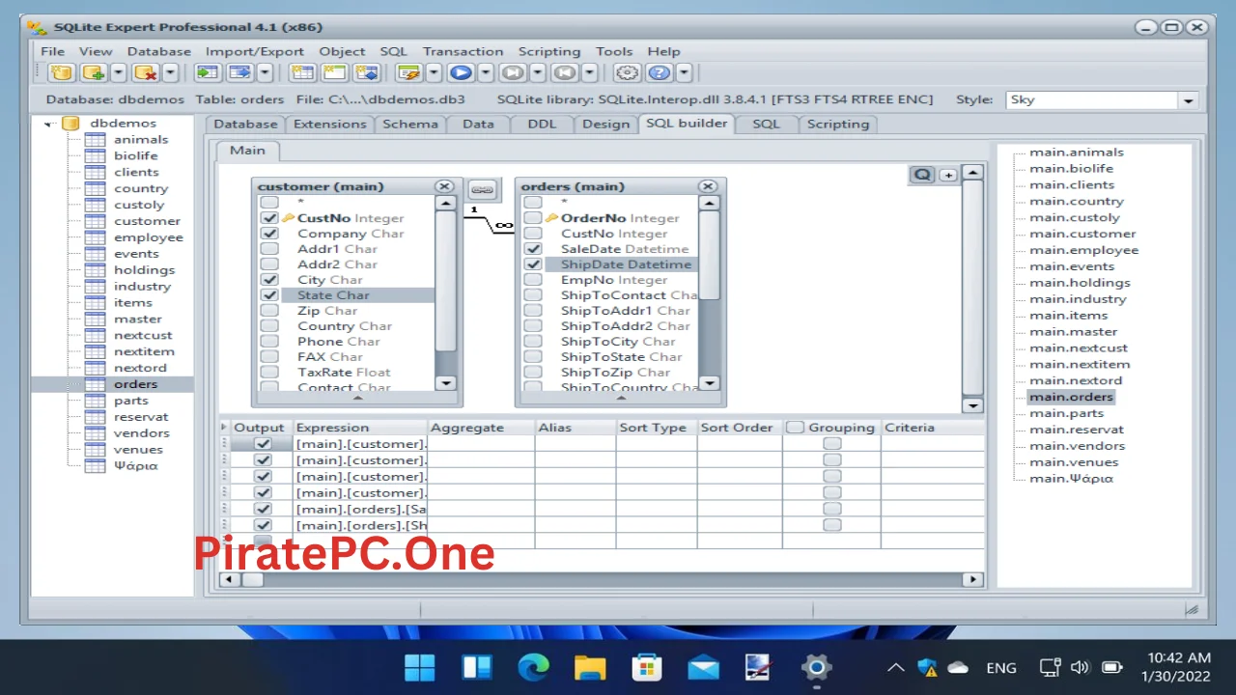This screenshot has width=1236, height=695.
Task: Select the Main sub-tab in SQL builder
Action: pos(247,150)
